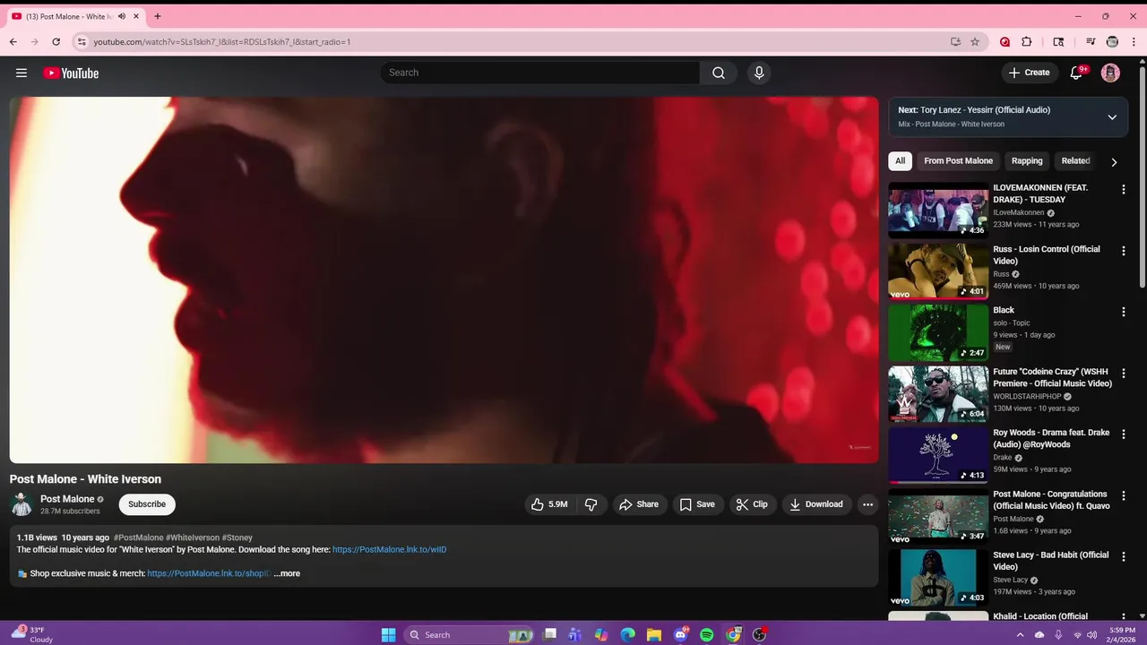The width and height of the screenshot is (1147, 645).
Task: Open more actions menu under video
Action: 867,504
